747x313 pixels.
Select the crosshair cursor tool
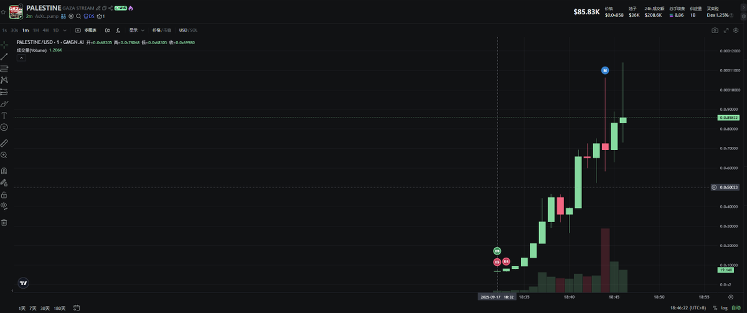[4, 44]
